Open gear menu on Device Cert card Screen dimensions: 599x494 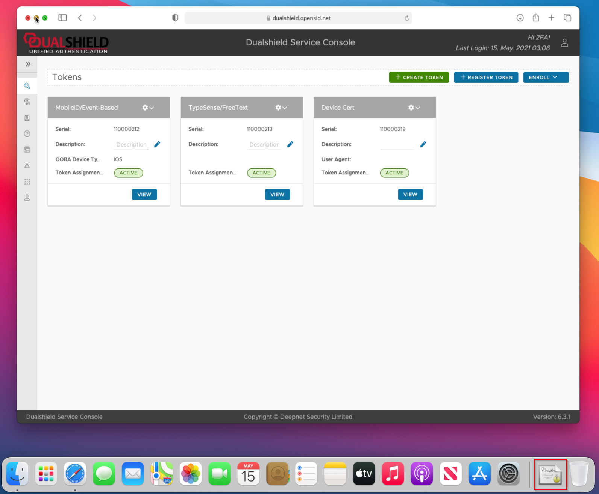pyautogui.click(x=414, y=108)
